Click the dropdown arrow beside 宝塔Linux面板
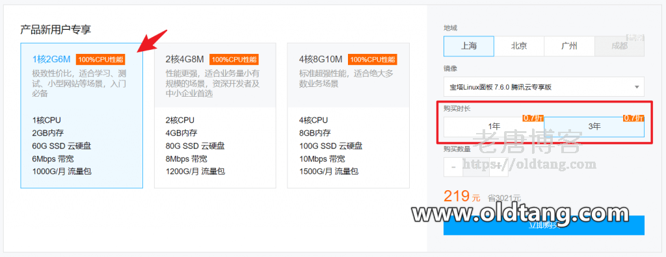 click(637, 87)
